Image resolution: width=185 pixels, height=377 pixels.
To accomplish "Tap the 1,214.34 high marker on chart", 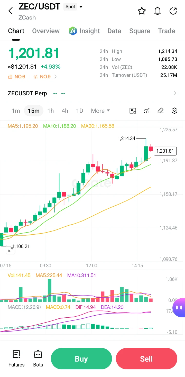I will [126, 139].
